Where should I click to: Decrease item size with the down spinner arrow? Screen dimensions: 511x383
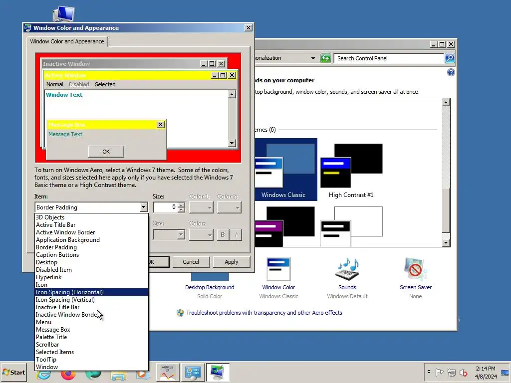click(x=181, y=209)
